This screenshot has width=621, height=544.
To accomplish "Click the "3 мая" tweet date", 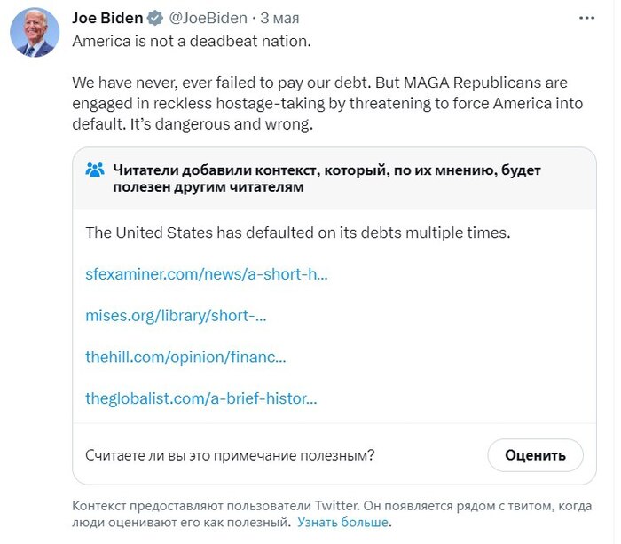I will click(x=279, y=19).
